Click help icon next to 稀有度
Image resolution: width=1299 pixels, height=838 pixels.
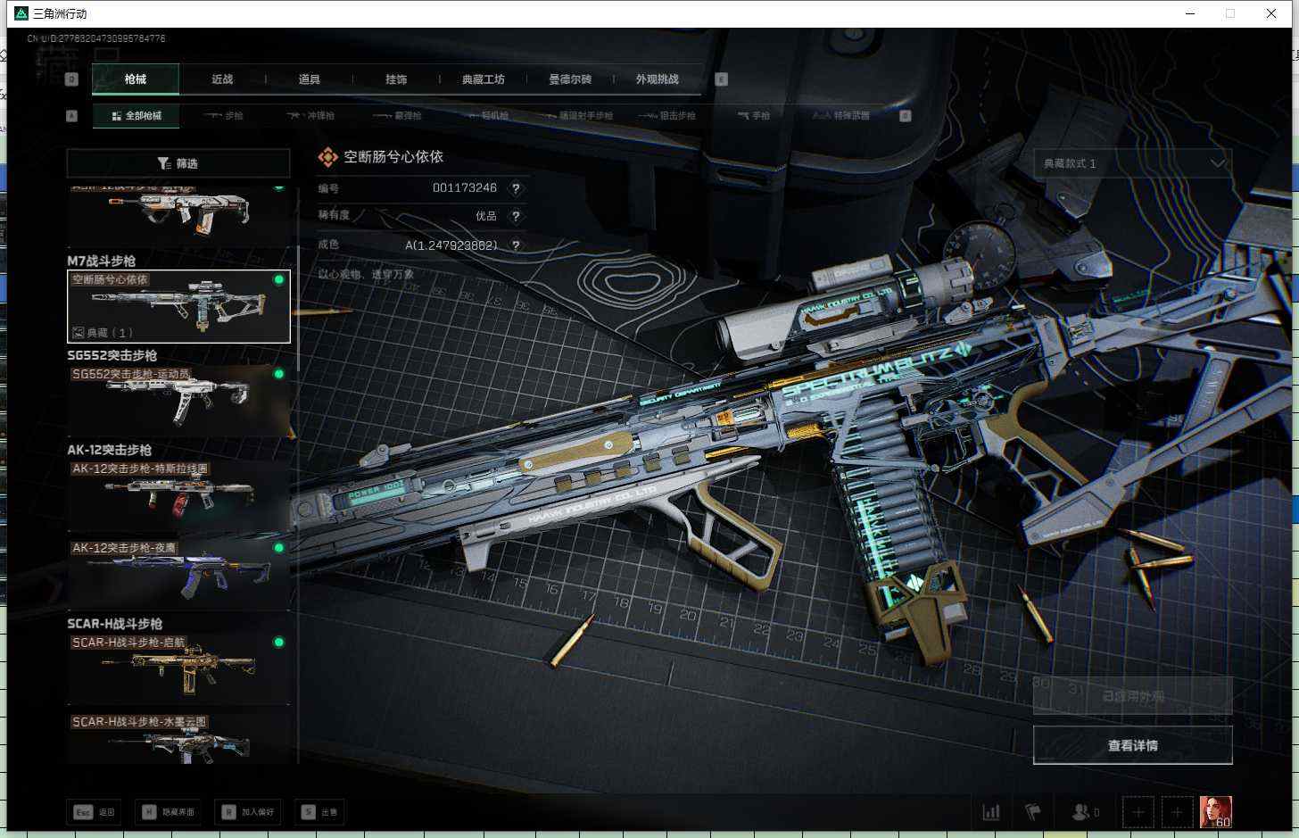[x=516, y=216]
